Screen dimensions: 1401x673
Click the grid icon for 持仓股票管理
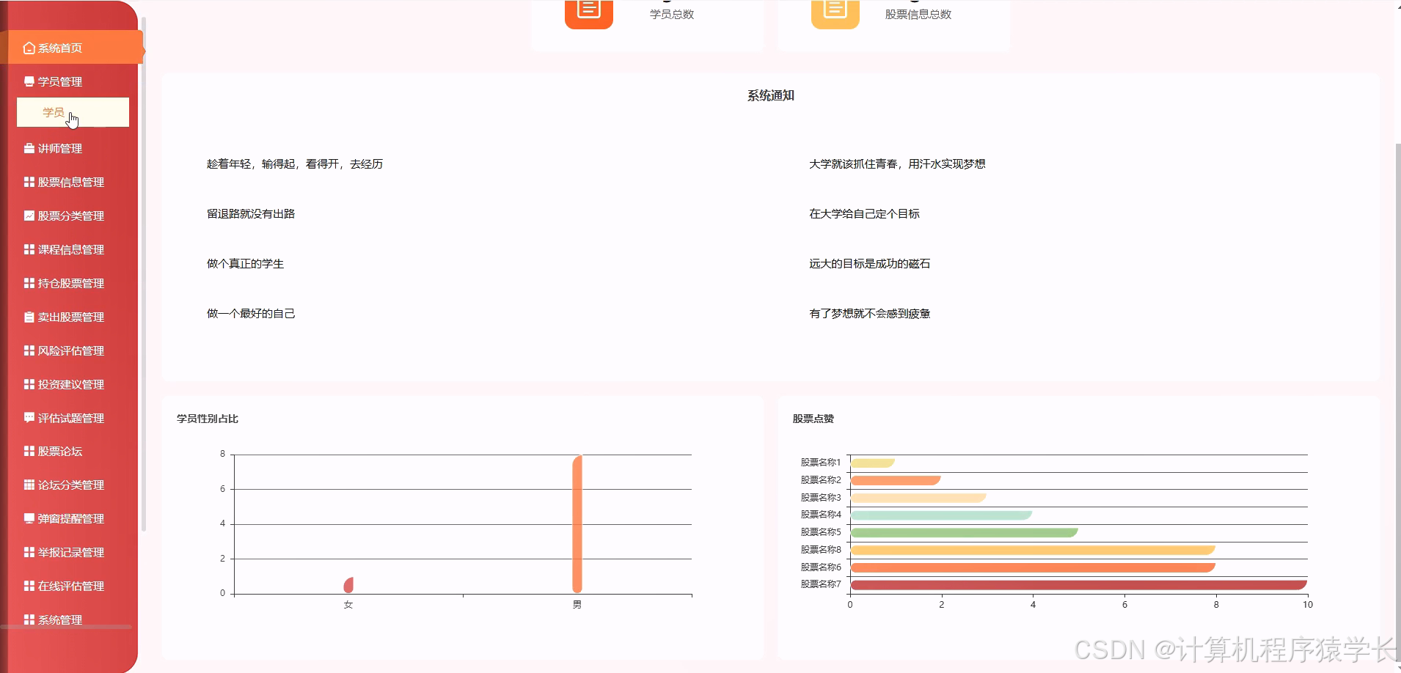(29, 283)
